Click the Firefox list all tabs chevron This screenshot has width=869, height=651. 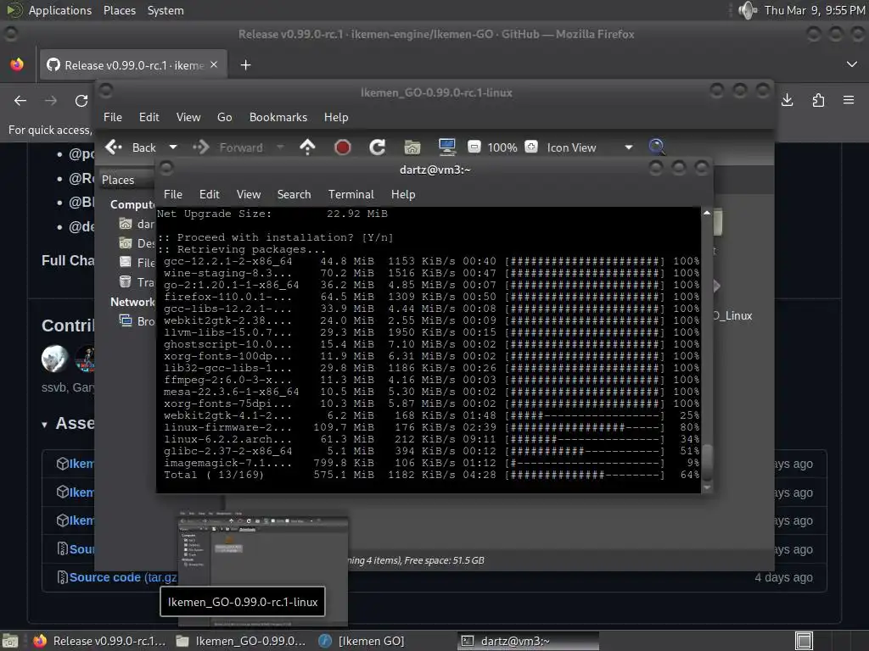[x=852, y=64]
